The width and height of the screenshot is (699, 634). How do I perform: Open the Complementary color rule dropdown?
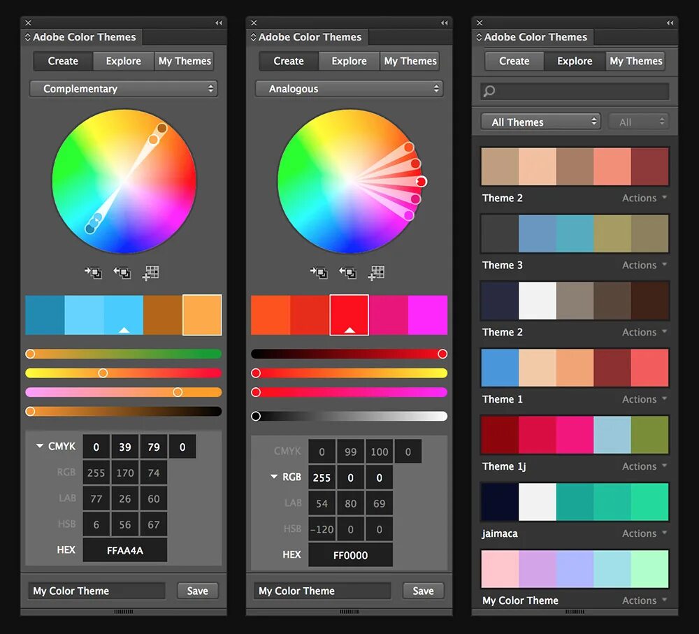tap(124, 89)
